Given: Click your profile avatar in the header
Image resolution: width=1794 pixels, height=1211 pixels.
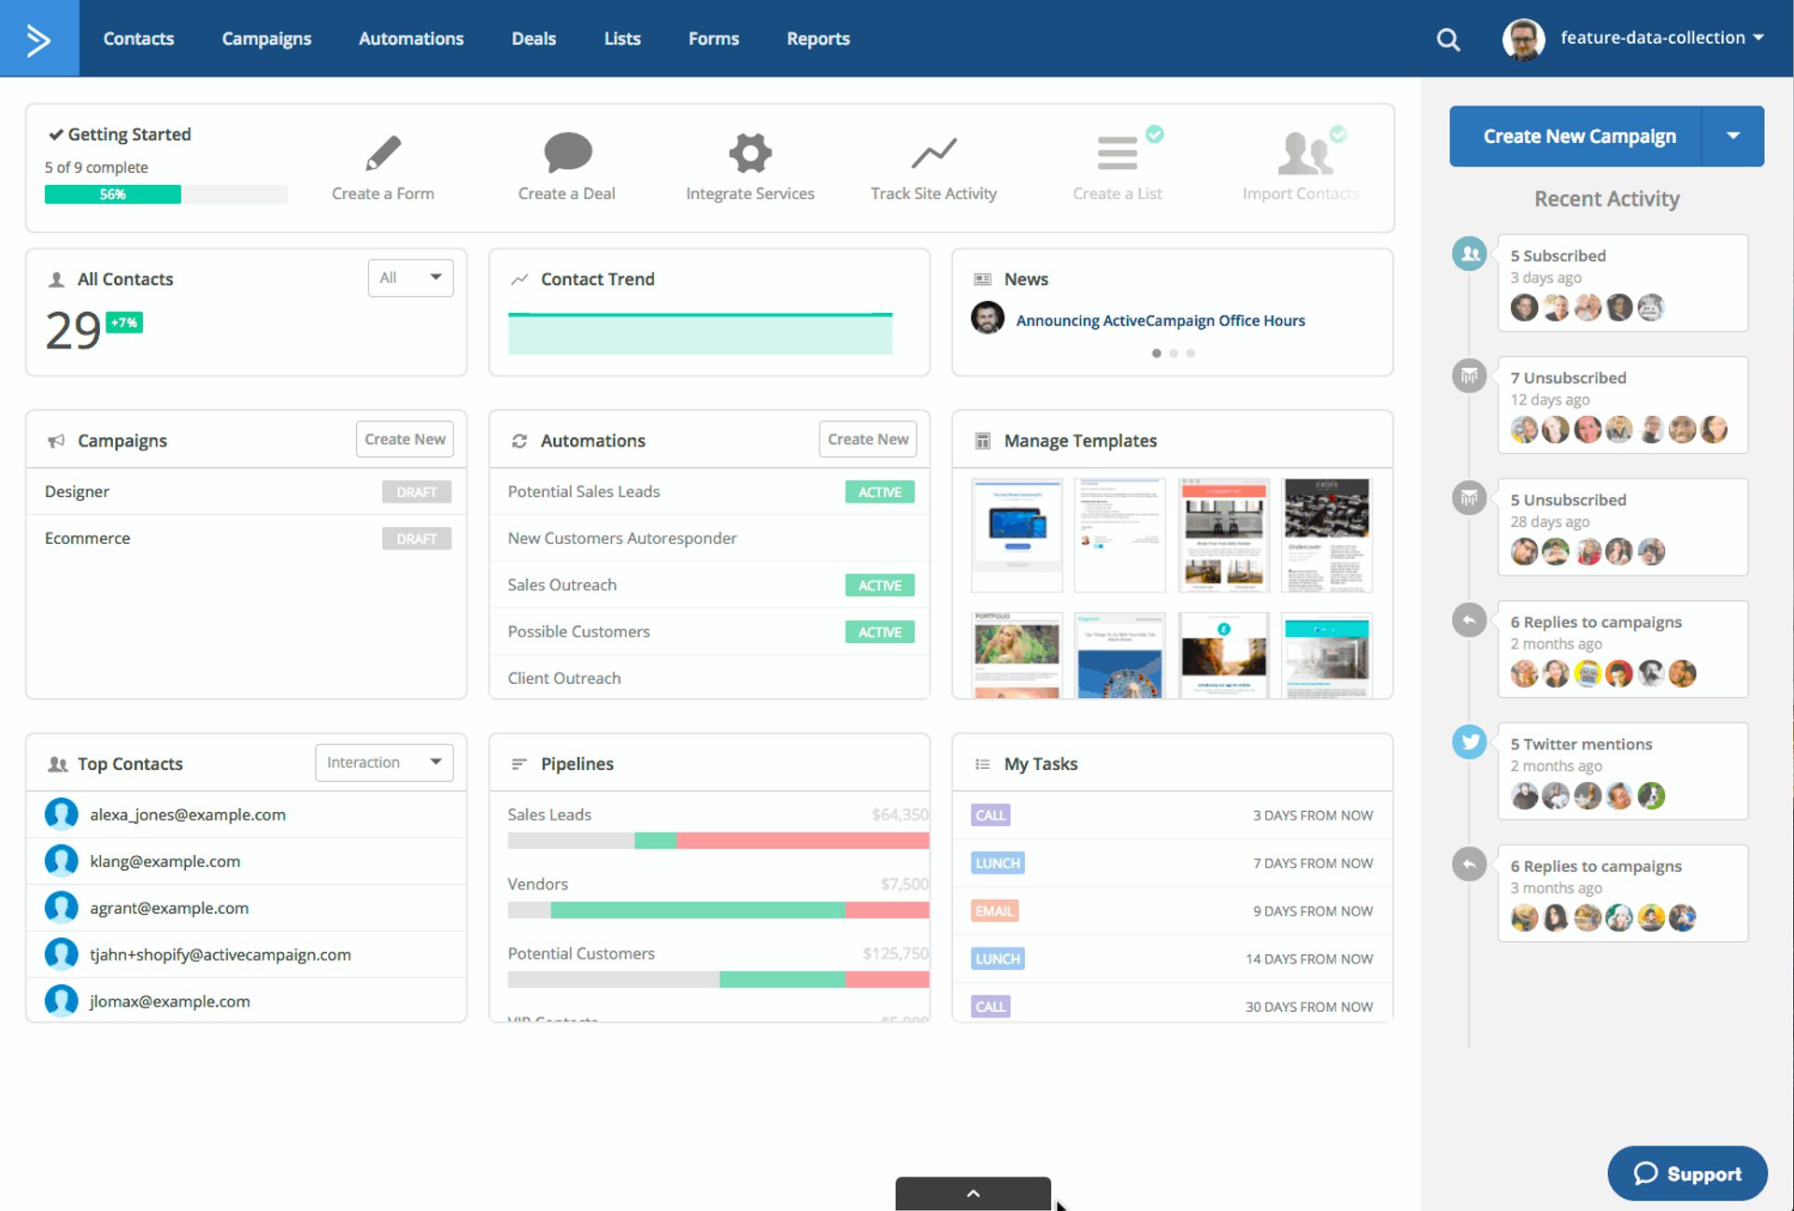Looking at the screenshot, I should [x=1522, y=38].
